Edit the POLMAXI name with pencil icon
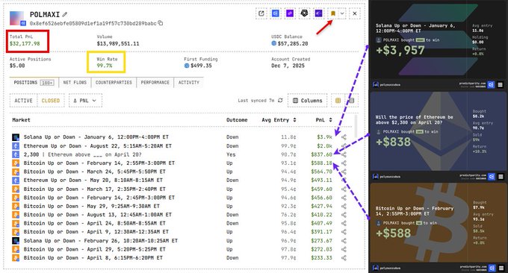The height and width of the screenshot is (273, 508). [65, 15]
